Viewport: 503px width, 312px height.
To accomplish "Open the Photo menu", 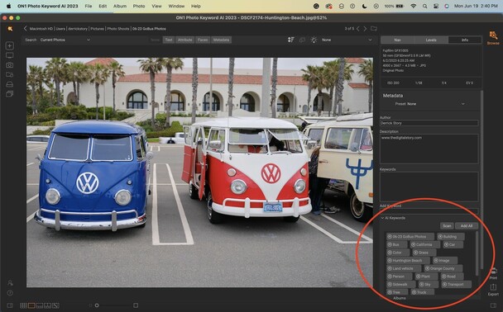I will click(x=139, y=6).
